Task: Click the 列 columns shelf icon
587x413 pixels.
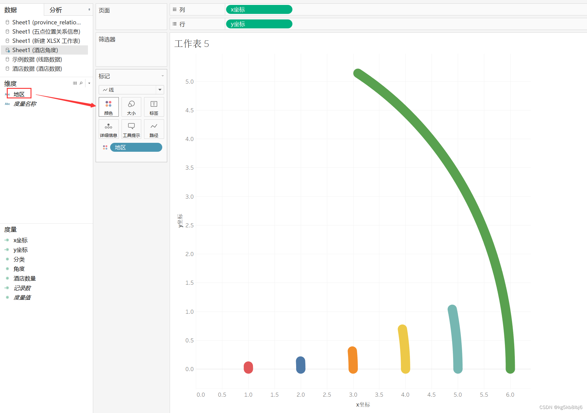Action: point(175,10)
